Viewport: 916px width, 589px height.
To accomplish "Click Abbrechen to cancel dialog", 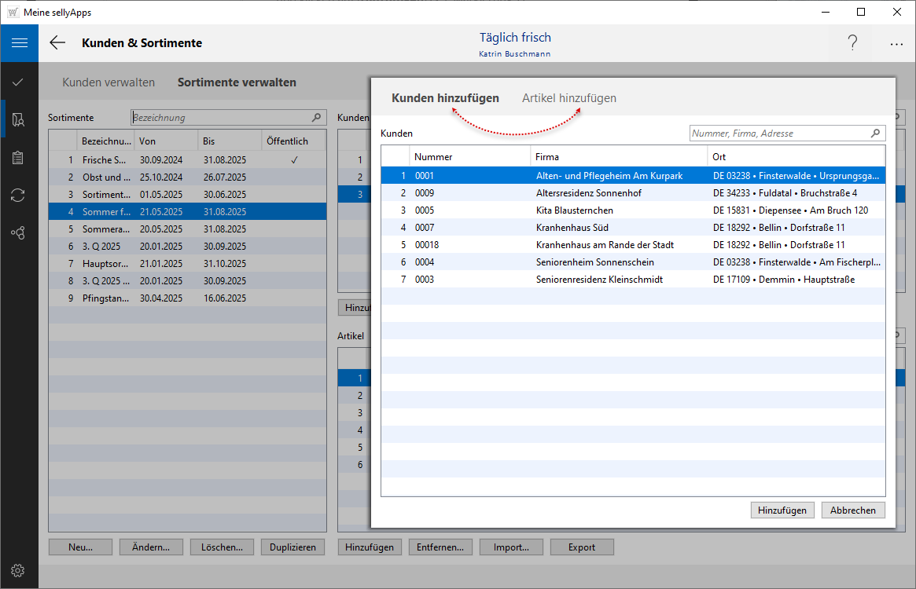I will click(x=853, y=510).
